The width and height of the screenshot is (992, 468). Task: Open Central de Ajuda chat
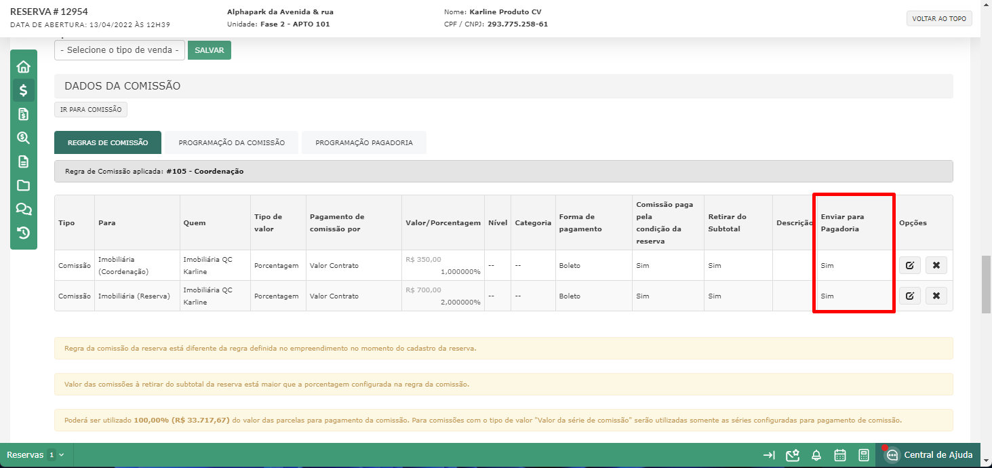929,455
